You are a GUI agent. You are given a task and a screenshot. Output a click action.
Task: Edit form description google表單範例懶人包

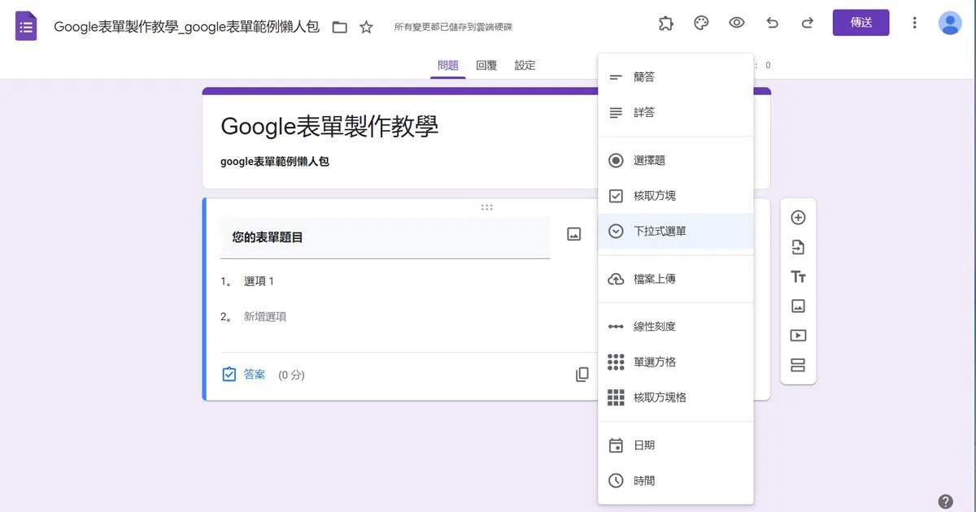[275, 162]
